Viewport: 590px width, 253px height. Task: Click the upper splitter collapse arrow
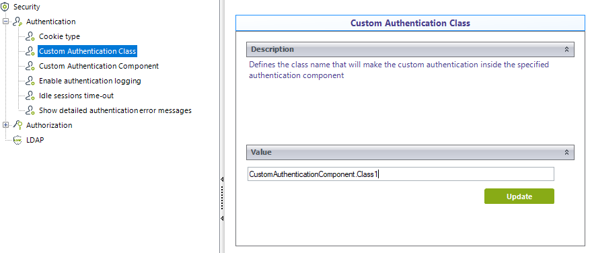(222, 180)
